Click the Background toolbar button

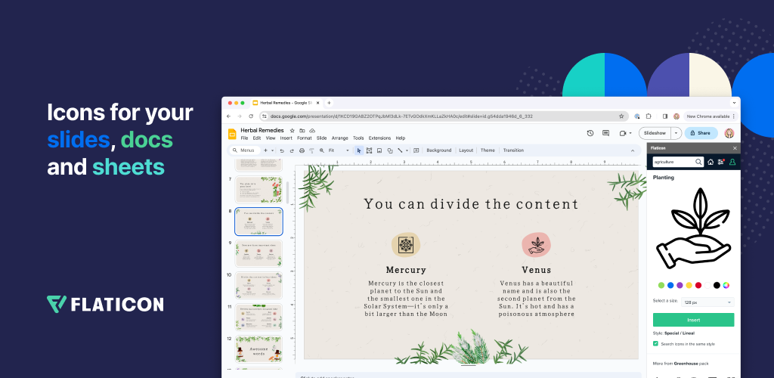pyautogui.click(x=439, y=150)
